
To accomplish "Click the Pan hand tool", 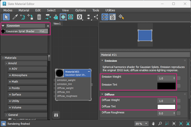I will tap(153, 124).
